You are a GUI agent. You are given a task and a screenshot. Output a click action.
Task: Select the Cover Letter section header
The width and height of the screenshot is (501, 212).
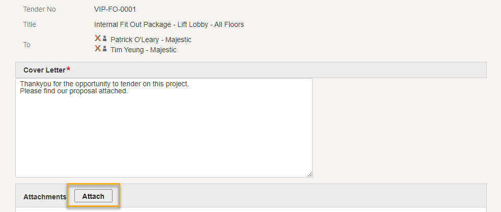click(x=251, y=70)
